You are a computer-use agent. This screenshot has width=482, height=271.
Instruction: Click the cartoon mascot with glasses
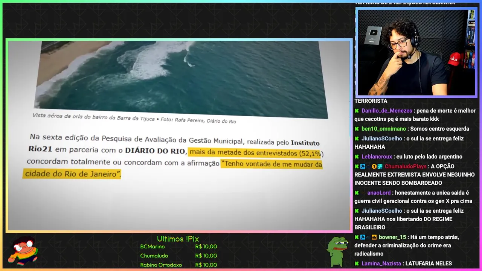[23, 251]
